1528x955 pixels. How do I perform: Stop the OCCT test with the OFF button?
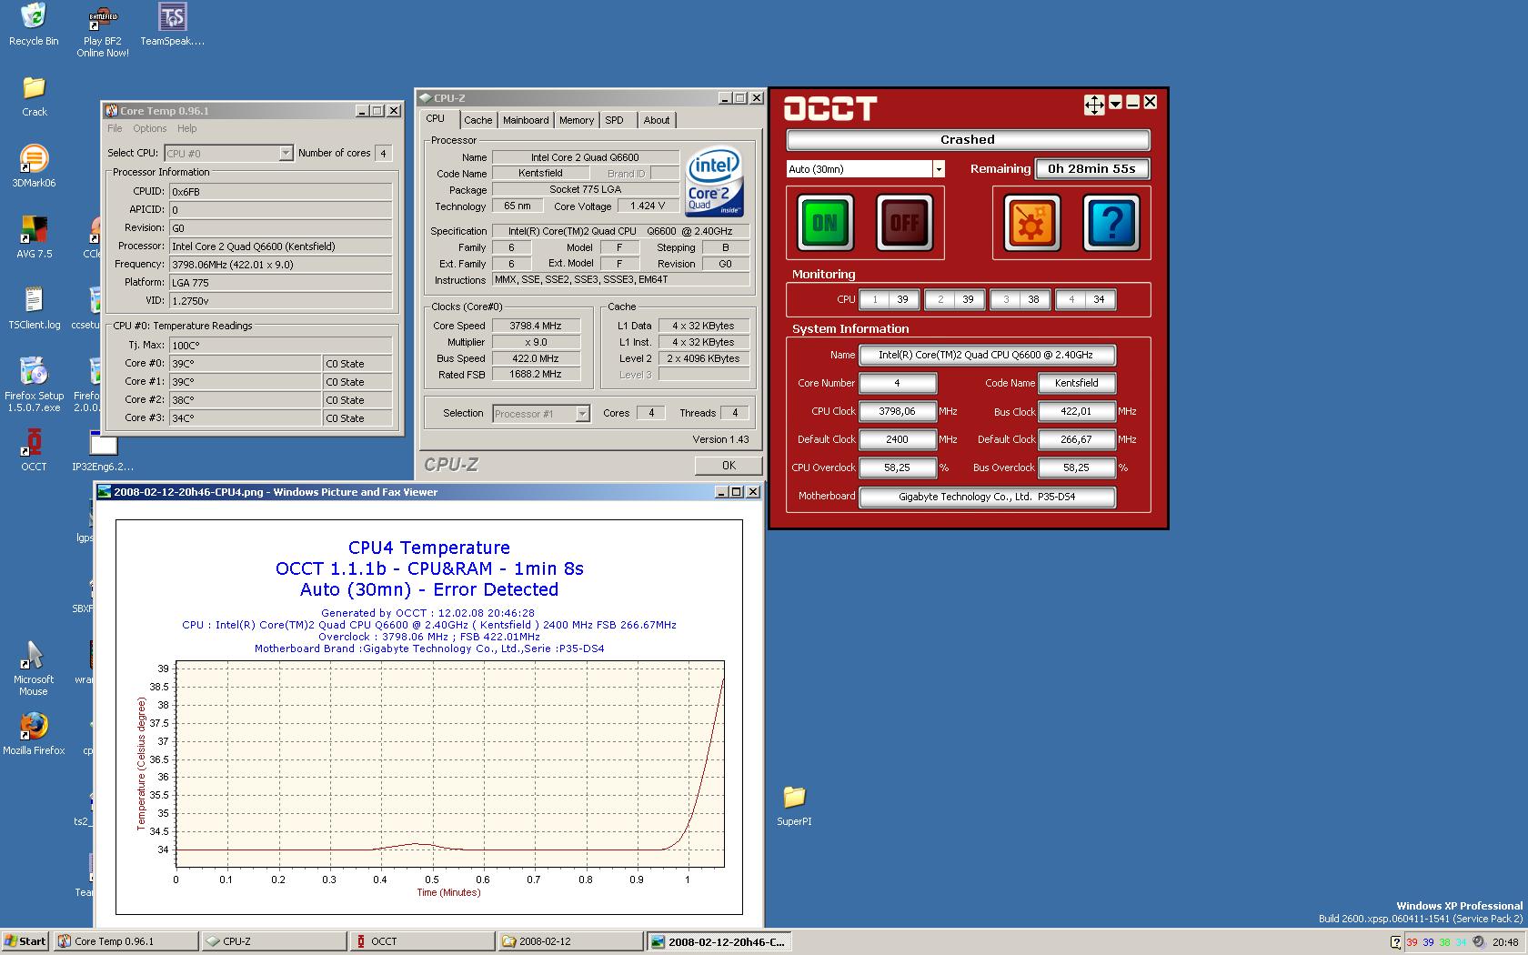point(904,223)
